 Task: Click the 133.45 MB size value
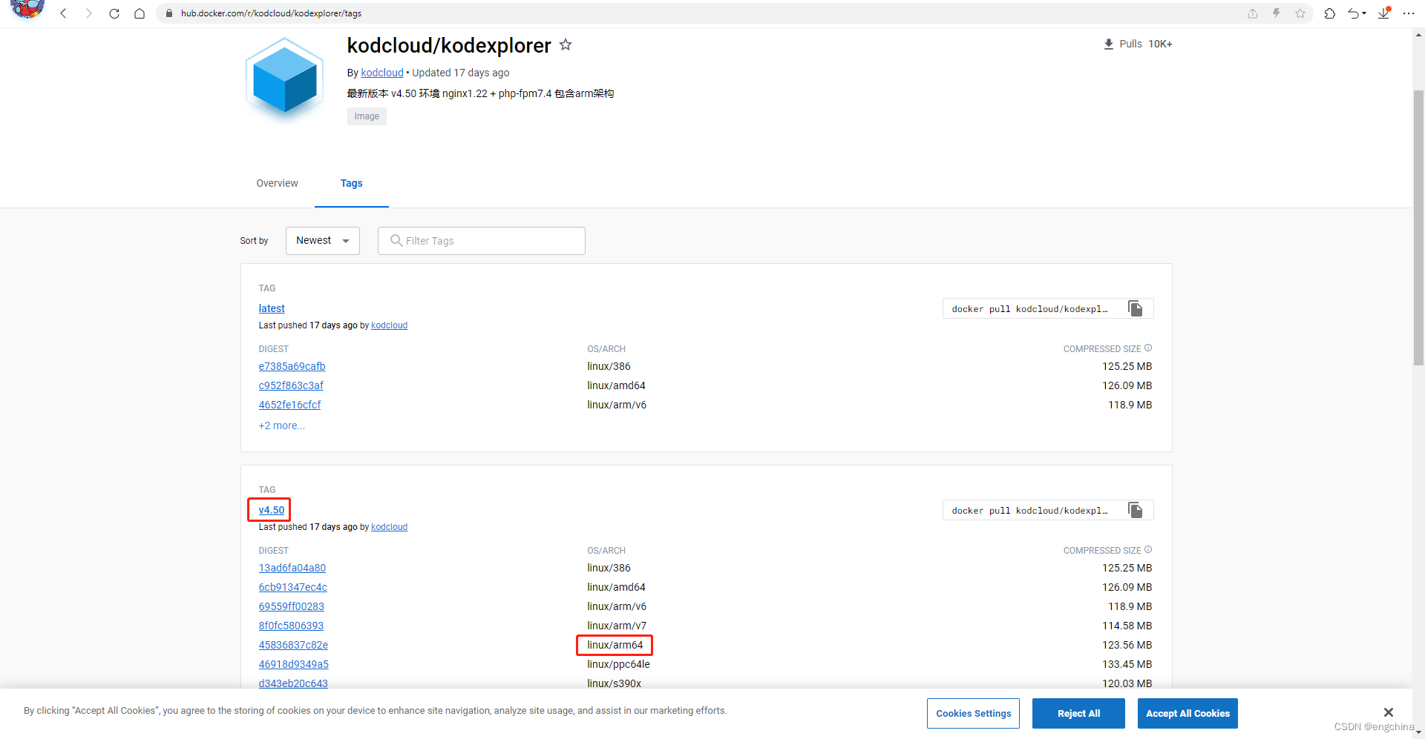[1127, 664]
